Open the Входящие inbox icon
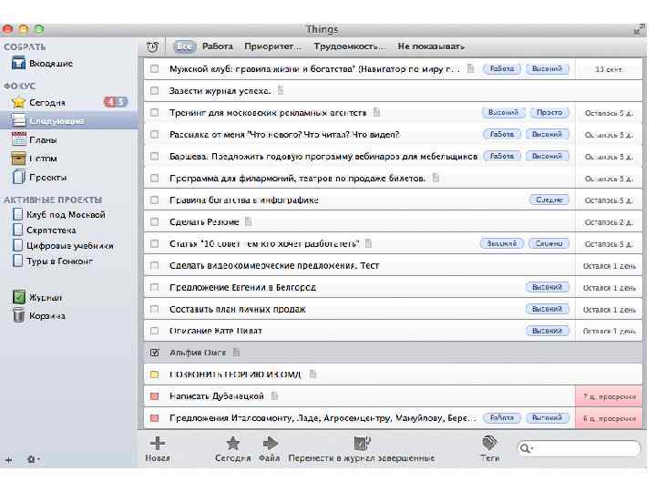The width and height of the screenshot is (656, 492). tap(18, 64)
